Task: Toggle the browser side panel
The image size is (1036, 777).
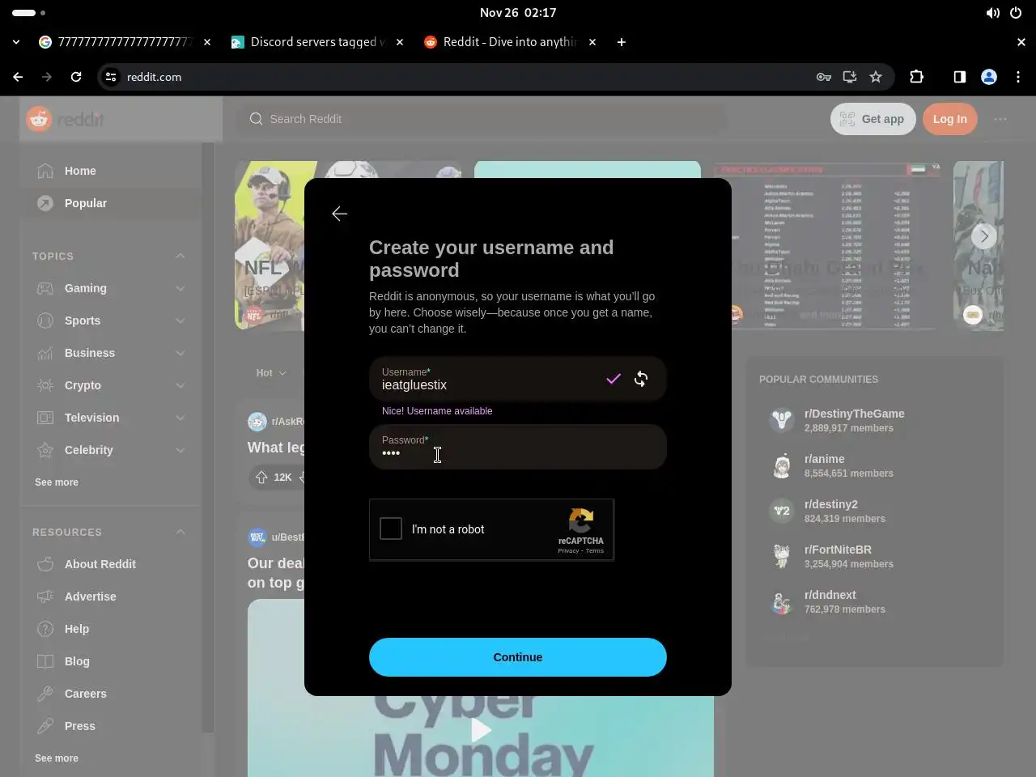Action: [x=959, y=77]
